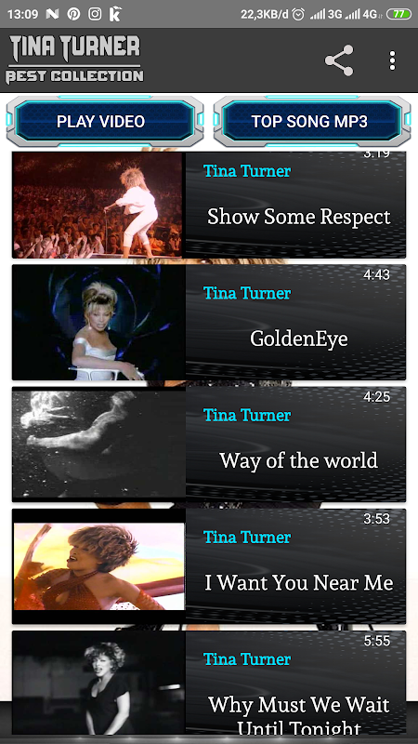Tap the Way of the world thumbnail

(x=98, y=445)
